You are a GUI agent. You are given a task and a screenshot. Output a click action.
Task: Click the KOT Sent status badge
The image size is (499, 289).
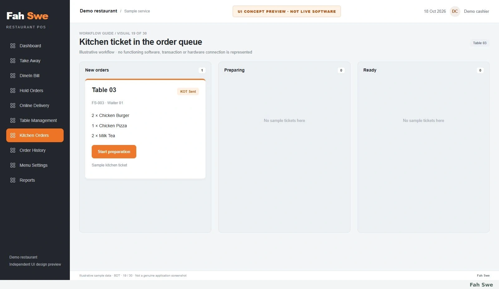click(188, 91)
